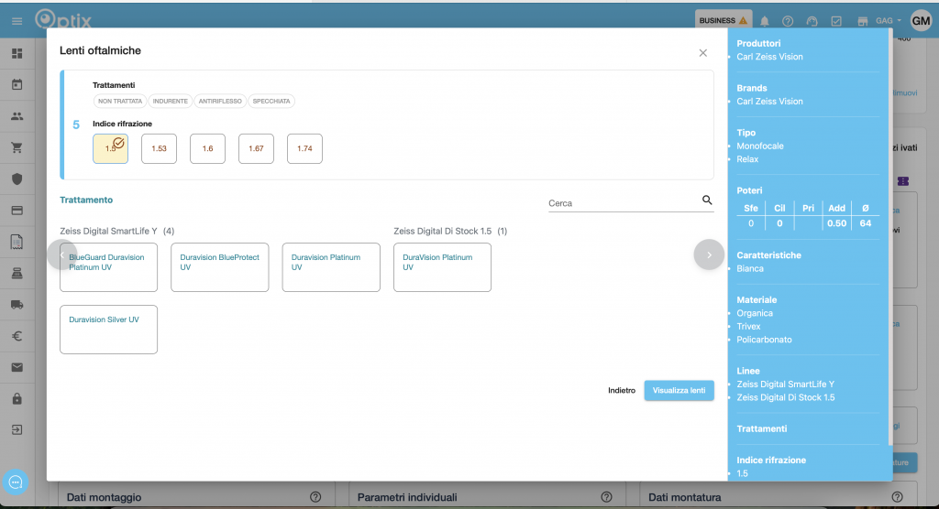This screenshot has height=509, width=939.
Task: Open the chat bubble widget
Action: click(x=16, y=482)
